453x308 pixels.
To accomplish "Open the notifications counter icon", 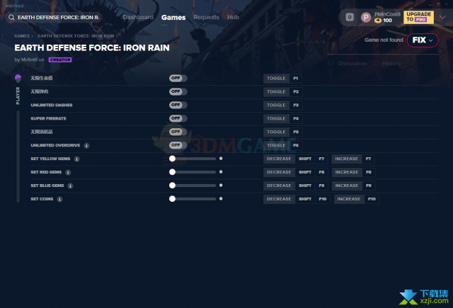I will point(350,17).
